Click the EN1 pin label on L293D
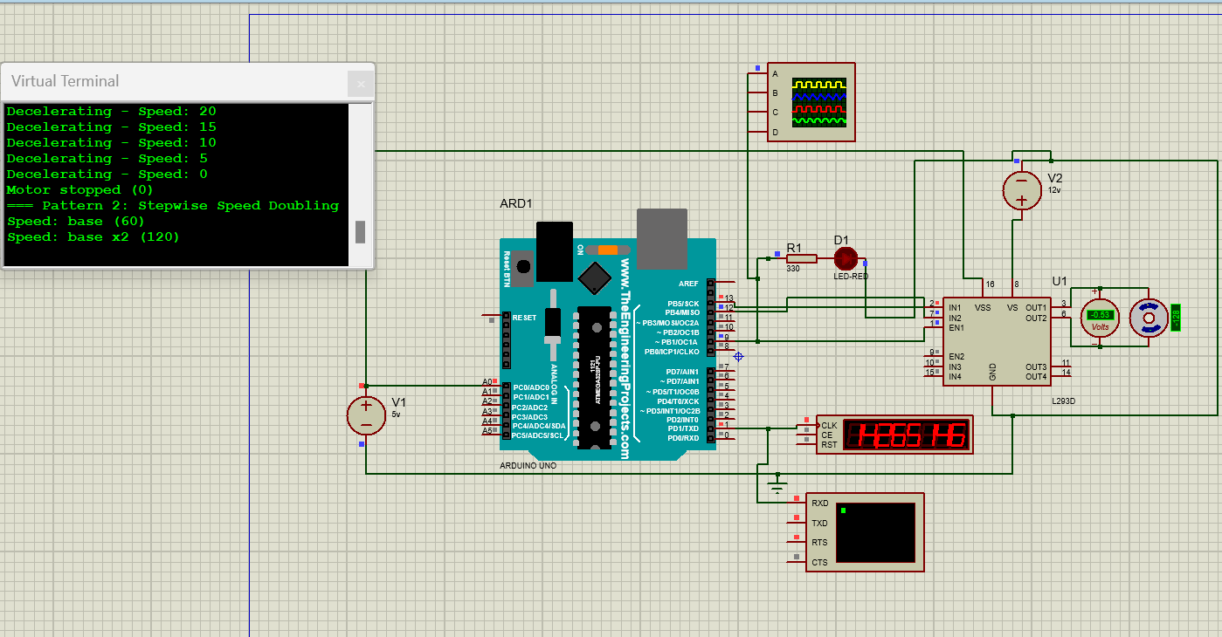 coord(956,328)
